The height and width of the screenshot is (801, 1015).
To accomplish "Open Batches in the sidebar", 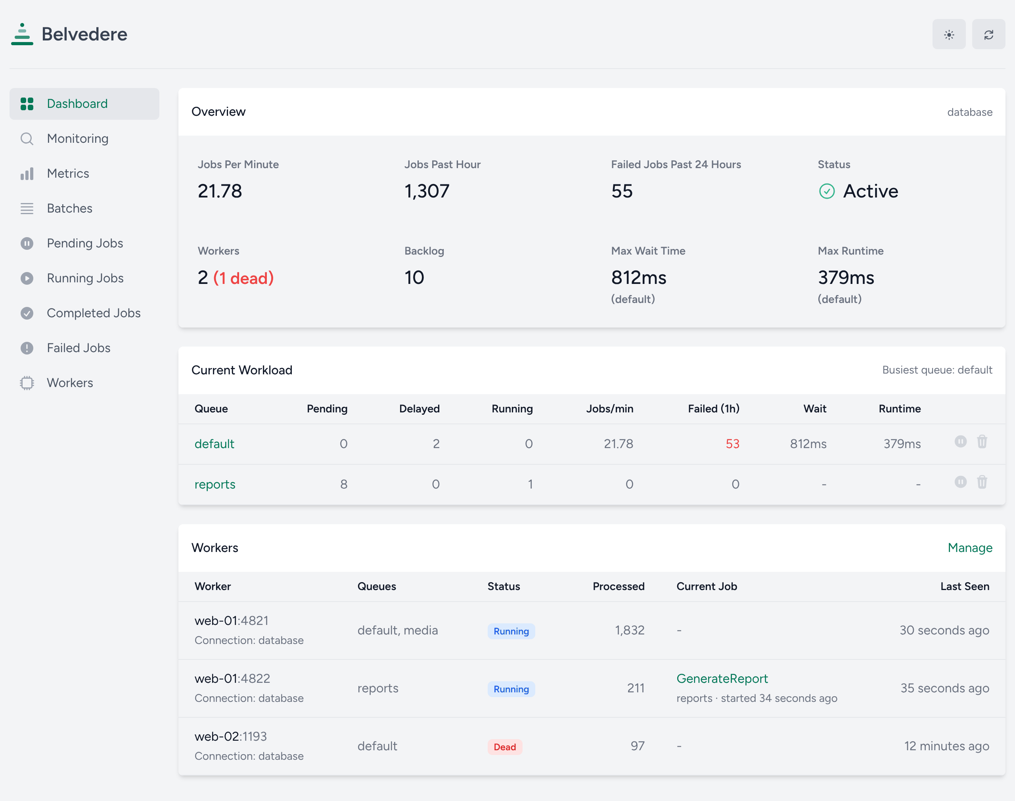I will [84, 208].
